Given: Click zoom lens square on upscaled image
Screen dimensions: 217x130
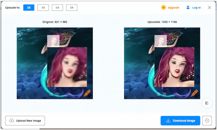Looking at the screenshot, I should pyautogui.click(x=161, y=41).
